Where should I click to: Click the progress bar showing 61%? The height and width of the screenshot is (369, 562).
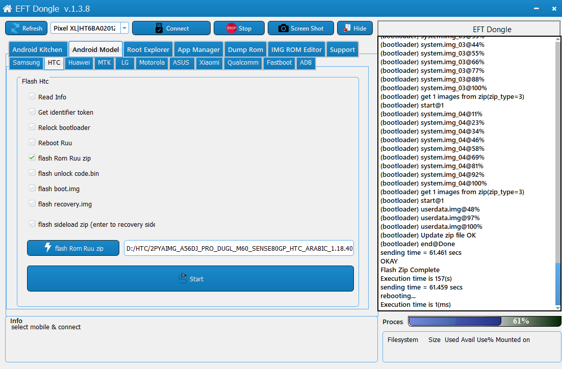click(x=484, y=322)
